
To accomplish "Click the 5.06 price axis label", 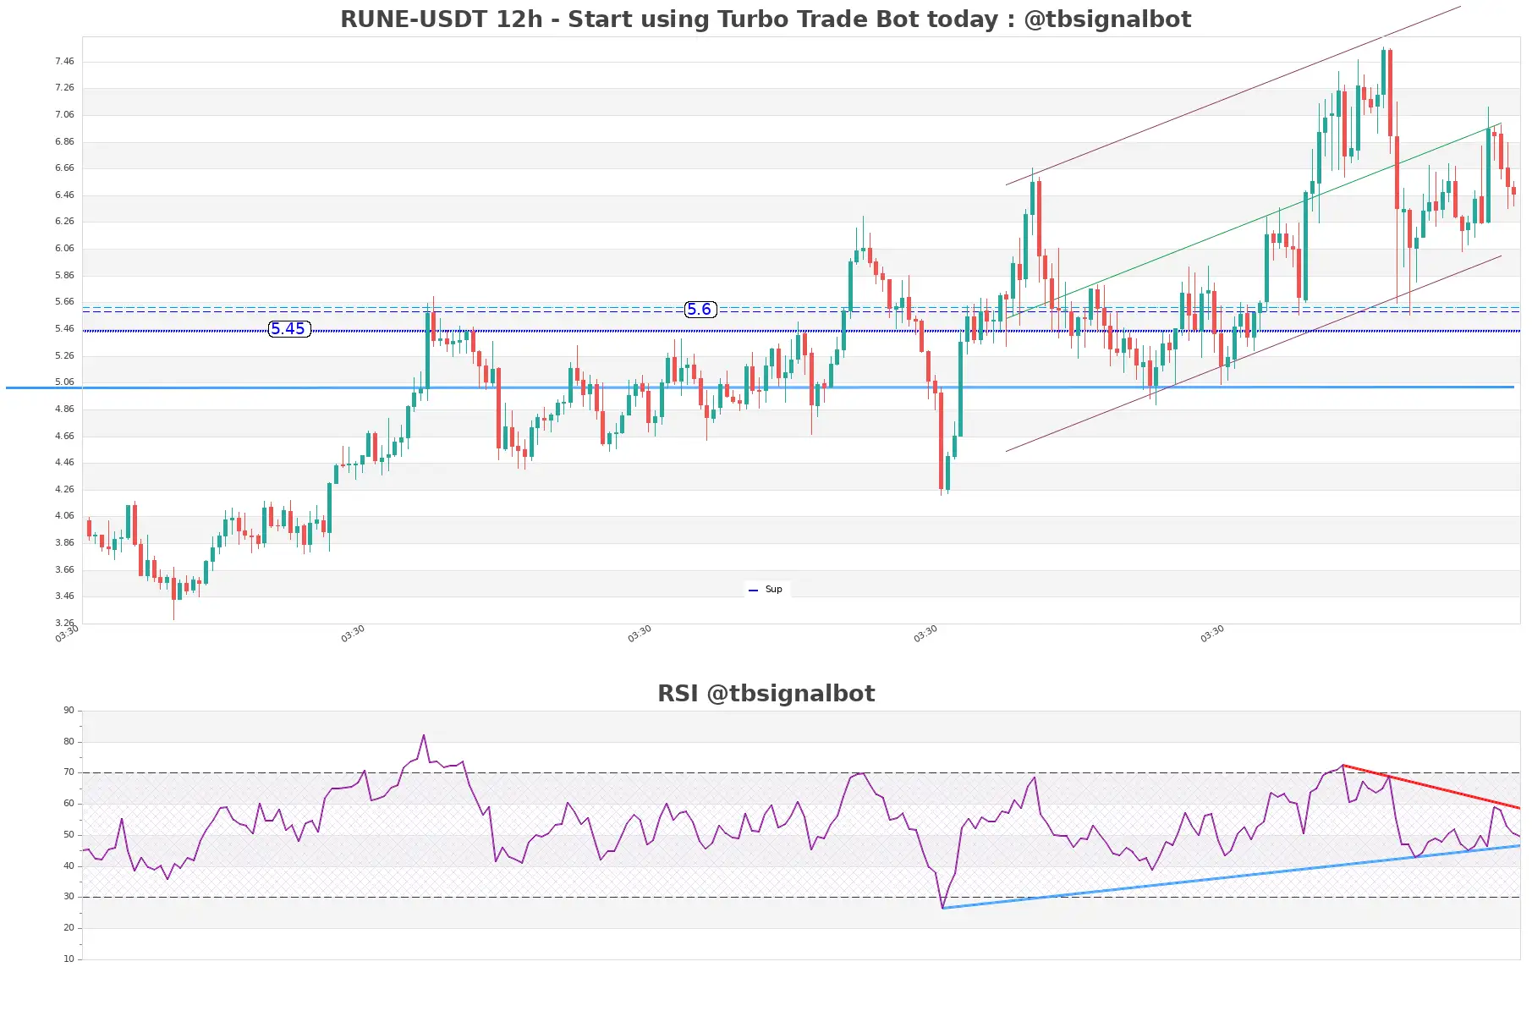I will pyautogui.click(x=64, y=382).
